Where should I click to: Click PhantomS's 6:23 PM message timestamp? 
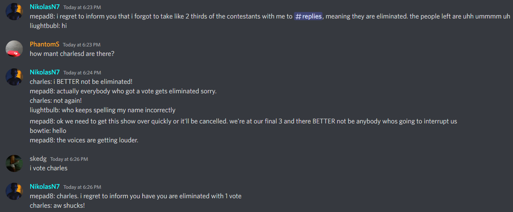point(81,45)
